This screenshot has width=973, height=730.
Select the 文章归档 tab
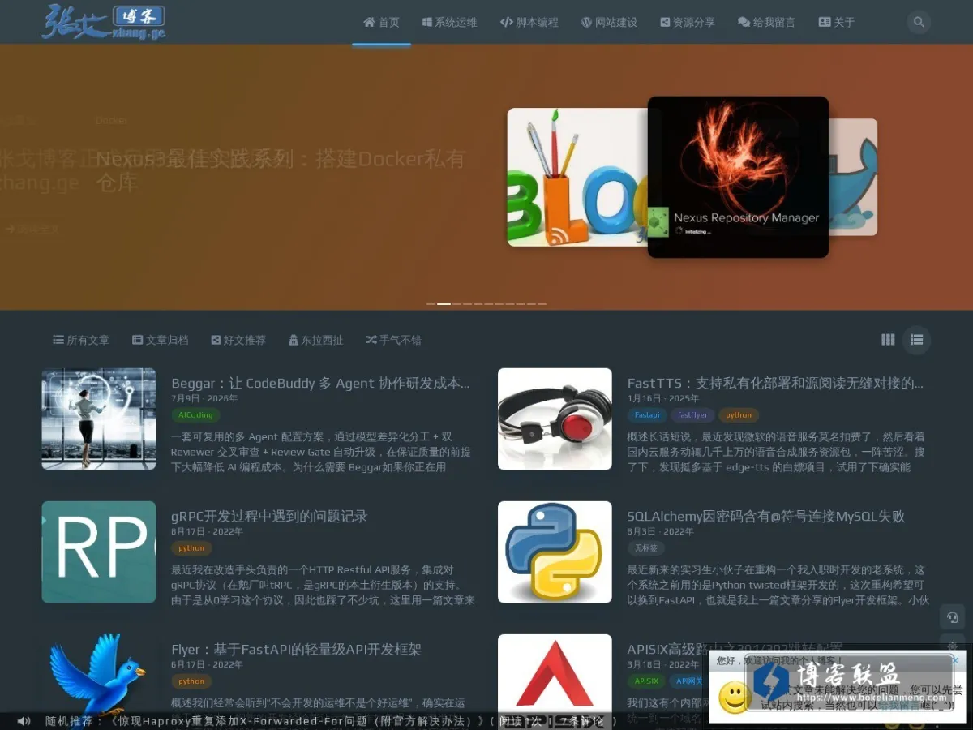[x=161, y=340]
